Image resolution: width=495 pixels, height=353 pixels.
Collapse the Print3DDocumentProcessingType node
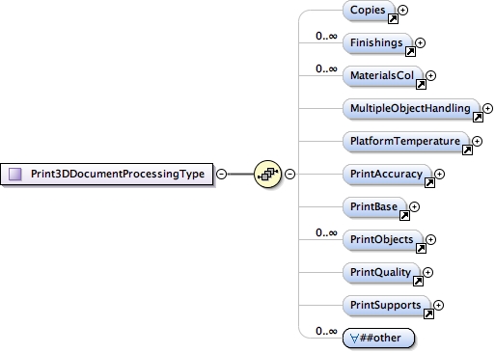221,174
